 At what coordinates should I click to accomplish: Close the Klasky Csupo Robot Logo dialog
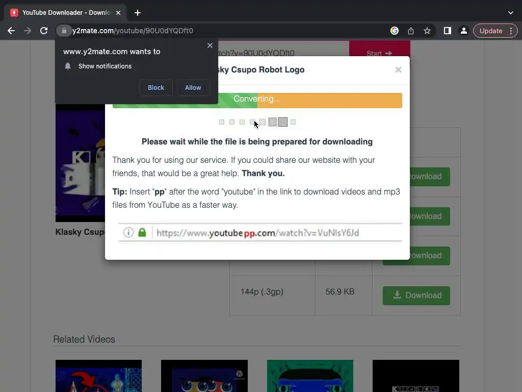pyautogui.click(x=399, y=69)
